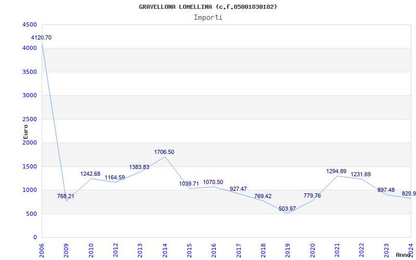This screenshot has height=260, width=416.
Task: Select the 2019 x-axis year tick
Action: click(x=288, y=250)
